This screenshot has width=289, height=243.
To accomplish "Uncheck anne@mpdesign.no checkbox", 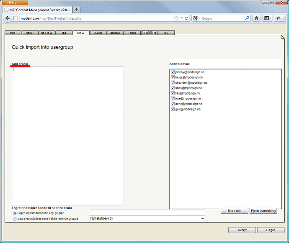I will tap(173, 104).
